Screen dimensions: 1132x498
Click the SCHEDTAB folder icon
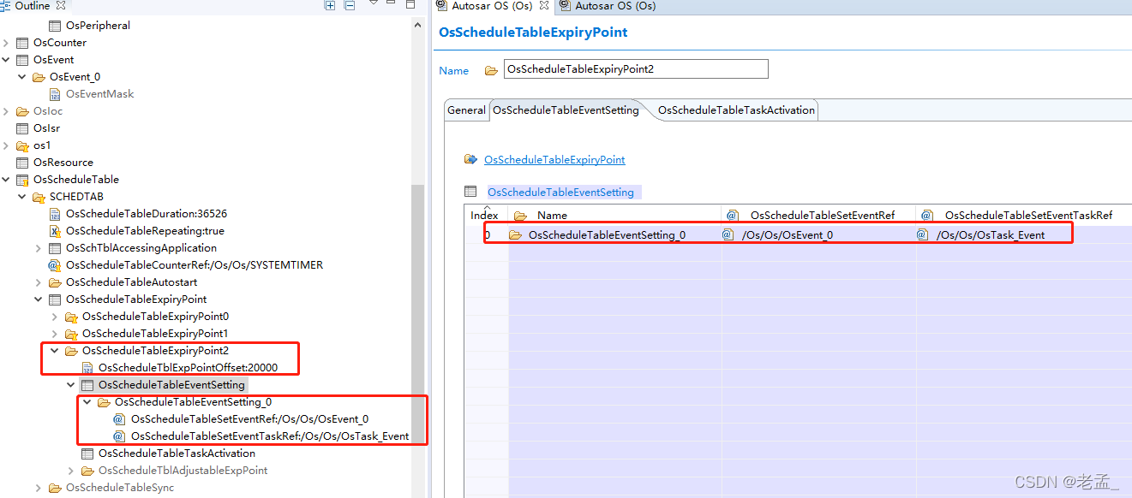click(39, 197)
